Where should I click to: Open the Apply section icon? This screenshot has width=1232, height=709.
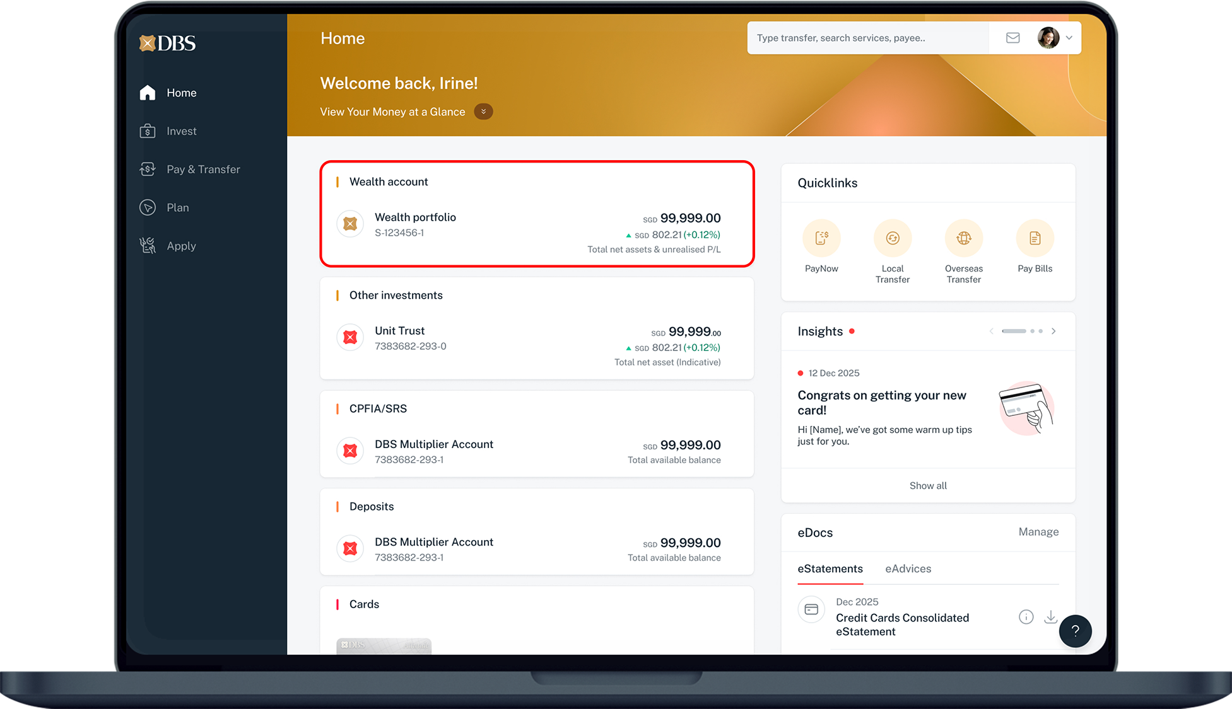[148, 245]
